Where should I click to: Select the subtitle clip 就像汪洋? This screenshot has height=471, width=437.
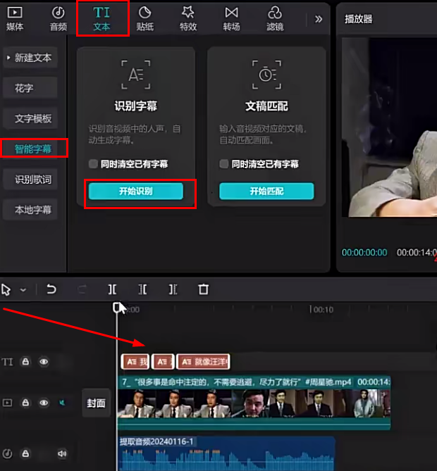pyautogui.click(x=203, y=362)
